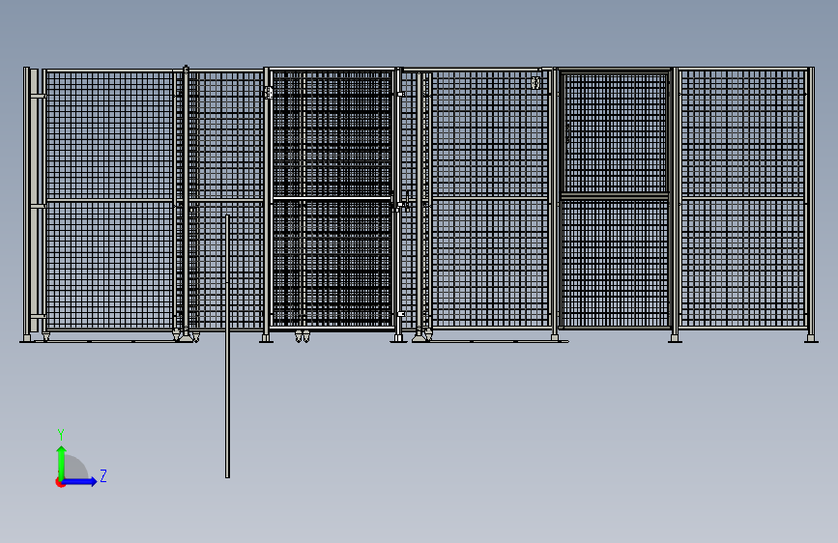Select the latch plate near the top rail
Screen dimensions: 838x543
pos(535,83)
